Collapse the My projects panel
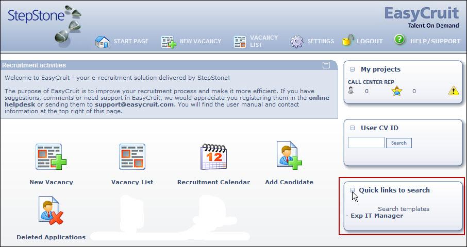Screen dimensions: 467x247 353,69
